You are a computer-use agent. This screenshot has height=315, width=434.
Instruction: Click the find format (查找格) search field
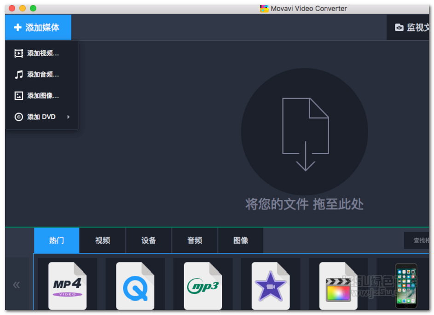417,240
